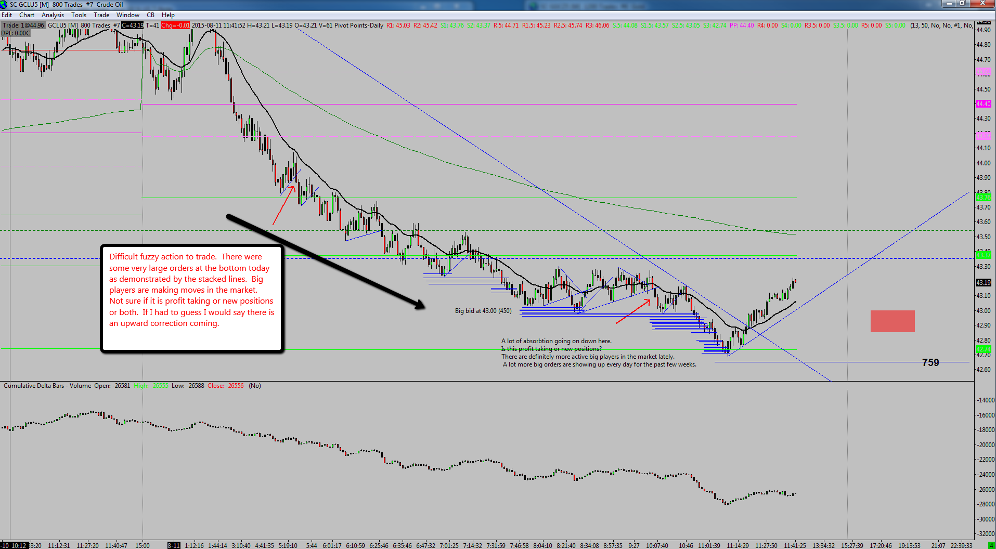The image size is (996, 549).
Task: Close the Crude Oil chart window
Action: pos(982,4)
